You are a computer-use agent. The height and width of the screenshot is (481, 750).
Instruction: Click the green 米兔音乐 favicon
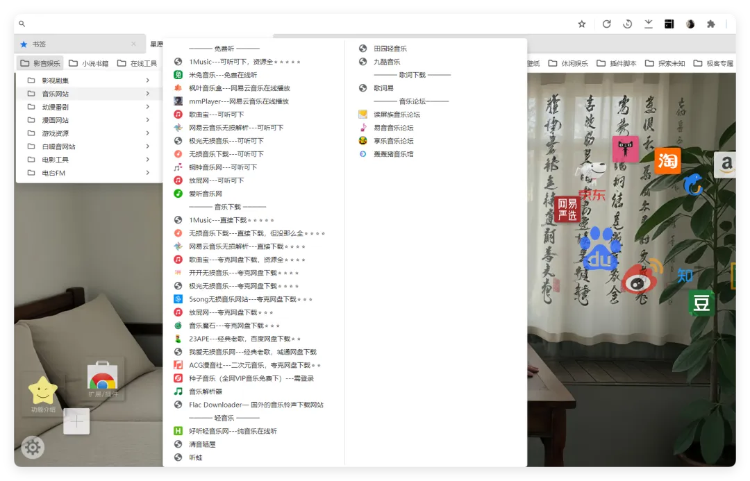[x=178, y=74]
